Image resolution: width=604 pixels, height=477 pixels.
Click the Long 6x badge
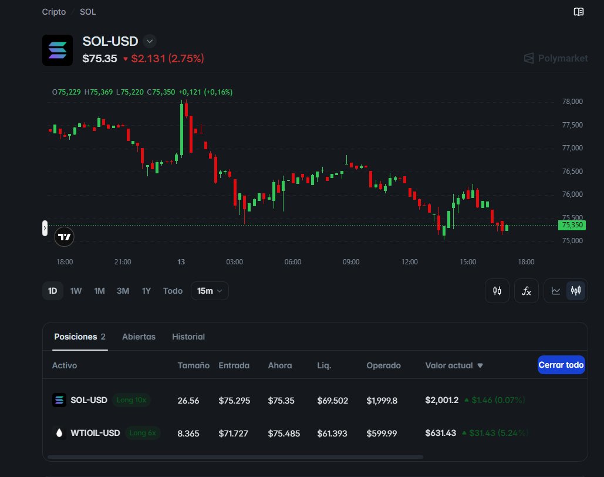click(143, 433)
